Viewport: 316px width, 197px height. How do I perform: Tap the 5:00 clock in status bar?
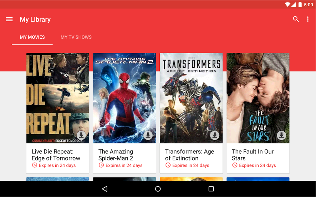(x=309, y=5)
